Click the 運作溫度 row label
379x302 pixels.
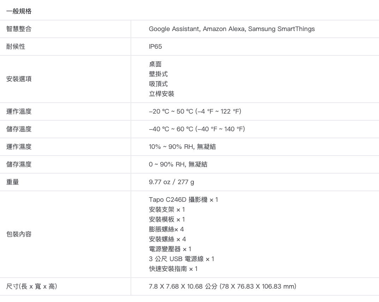coord(19,111)
